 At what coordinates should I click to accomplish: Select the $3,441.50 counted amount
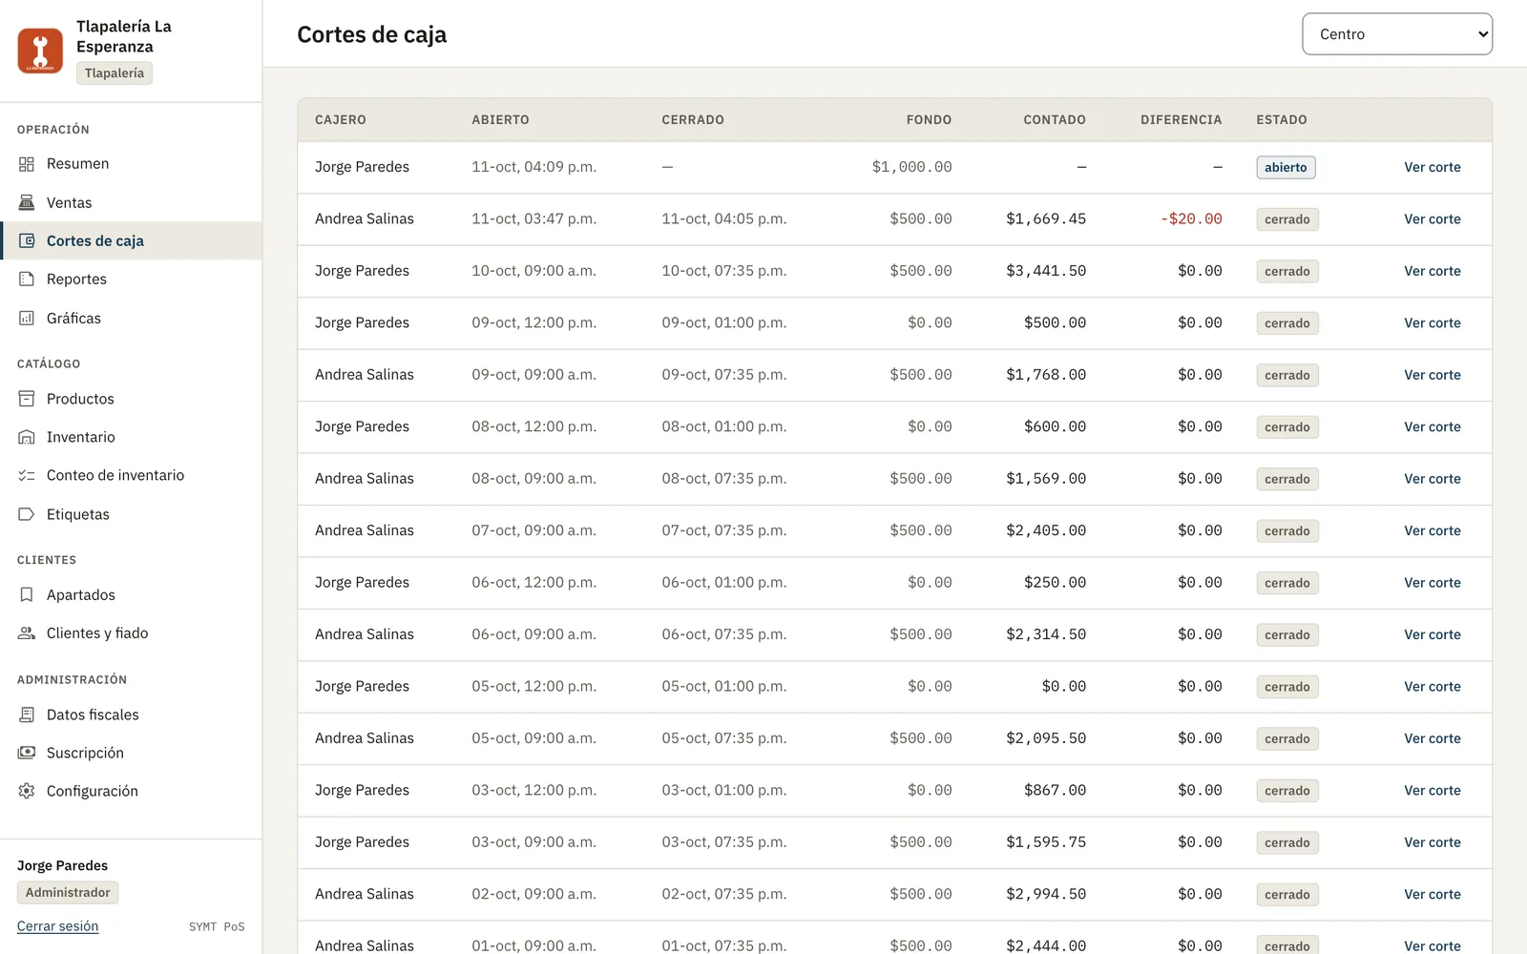1046,271
